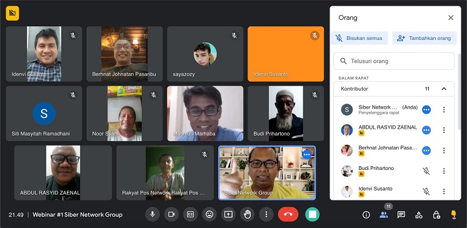Image resolution: width=467 pixels, height=228 pixels.
Task: Select the Mahmud Marhaba video tile
Action: (x=205, y=114)
